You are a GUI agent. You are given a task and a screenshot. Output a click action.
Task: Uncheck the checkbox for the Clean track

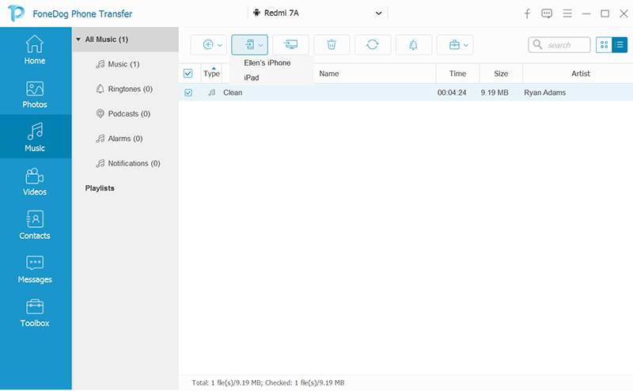[188, 93]
